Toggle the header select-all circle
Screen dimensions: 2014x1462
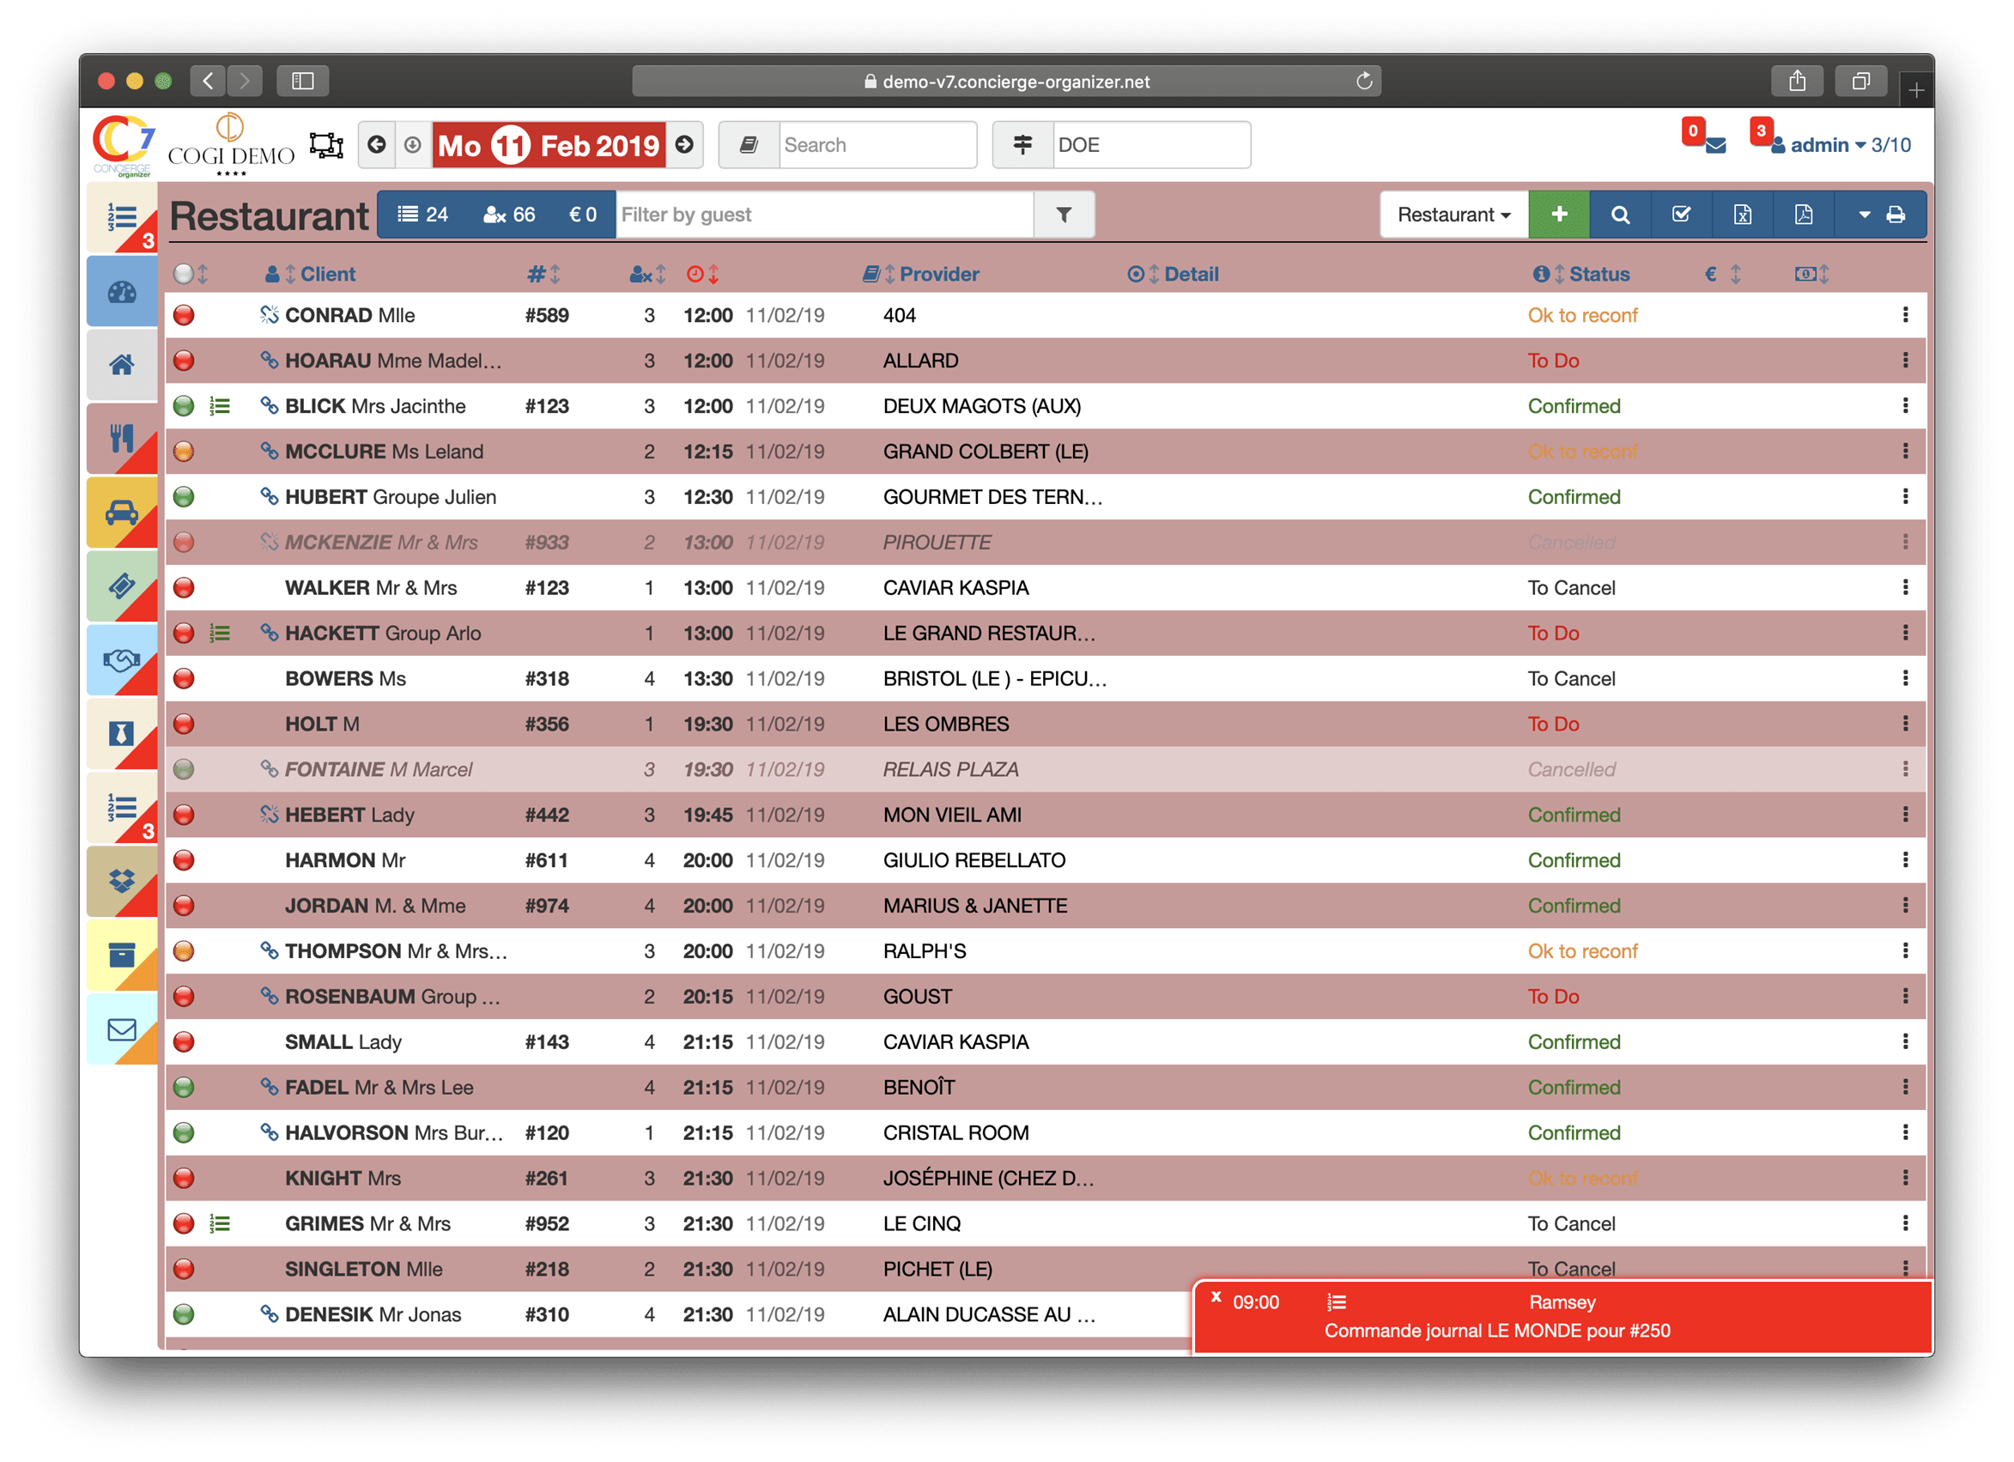(183, 275)
